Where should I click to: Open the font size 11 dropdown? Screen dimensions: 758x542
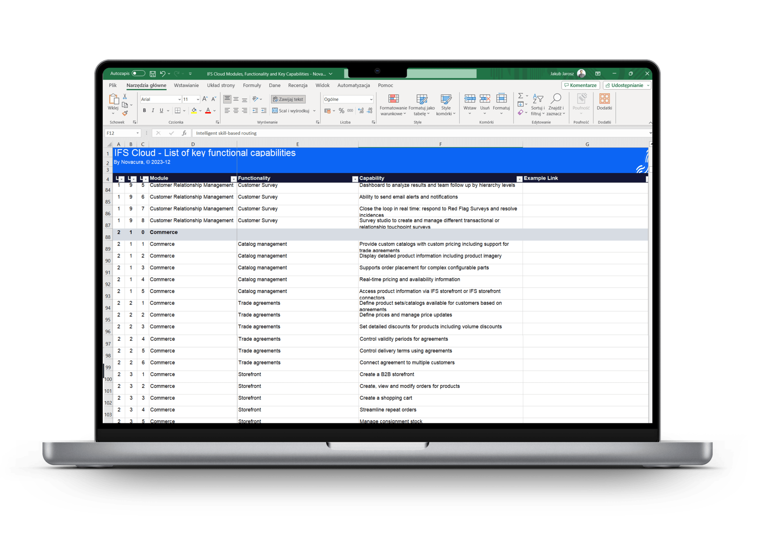click(198, 99)
